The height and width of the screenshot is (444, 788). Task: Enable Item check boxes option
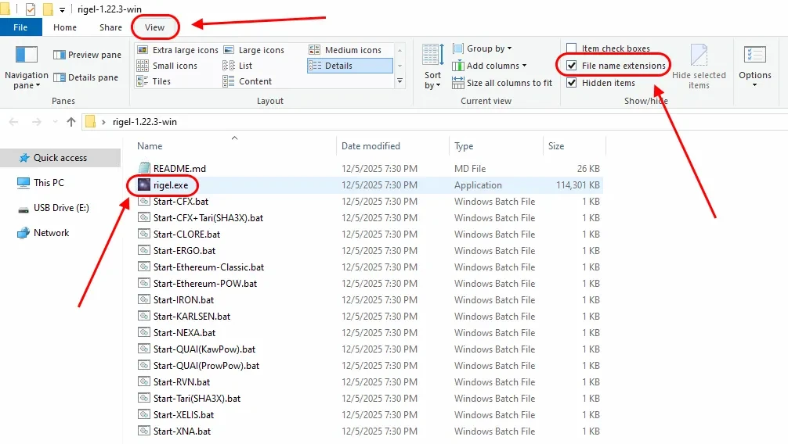(x=572, y=48)
